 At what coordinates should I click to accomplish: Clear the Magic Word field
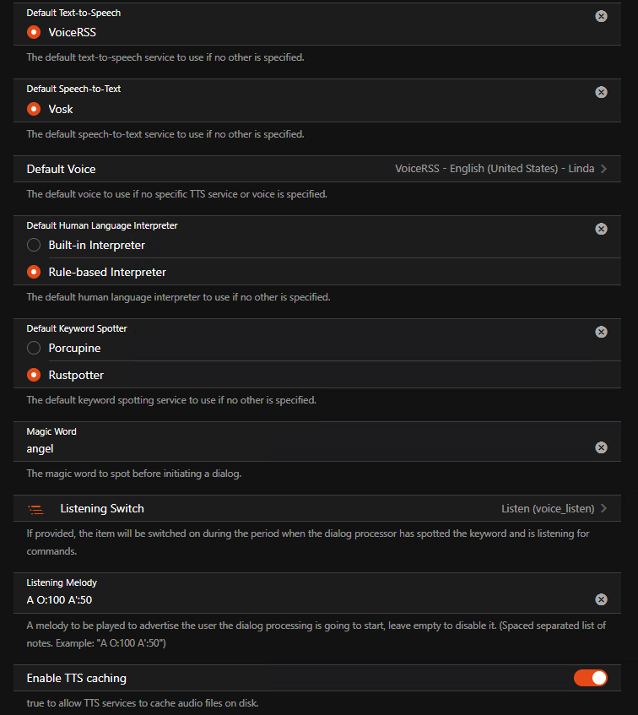[601, 447]
